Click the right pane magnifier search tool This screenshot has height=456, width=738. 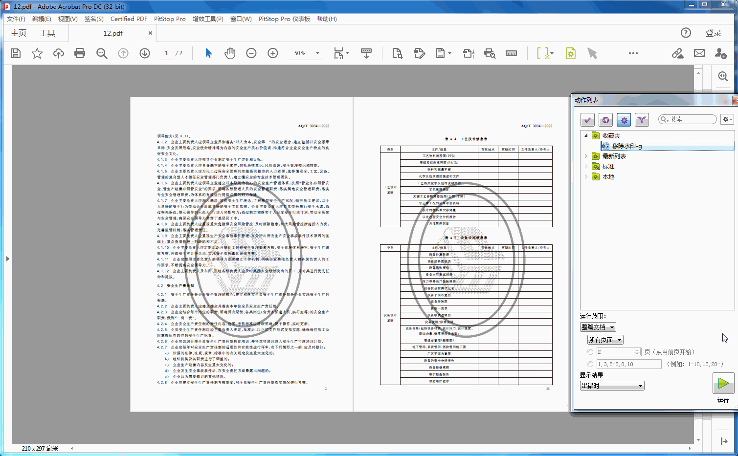(723, 76)
